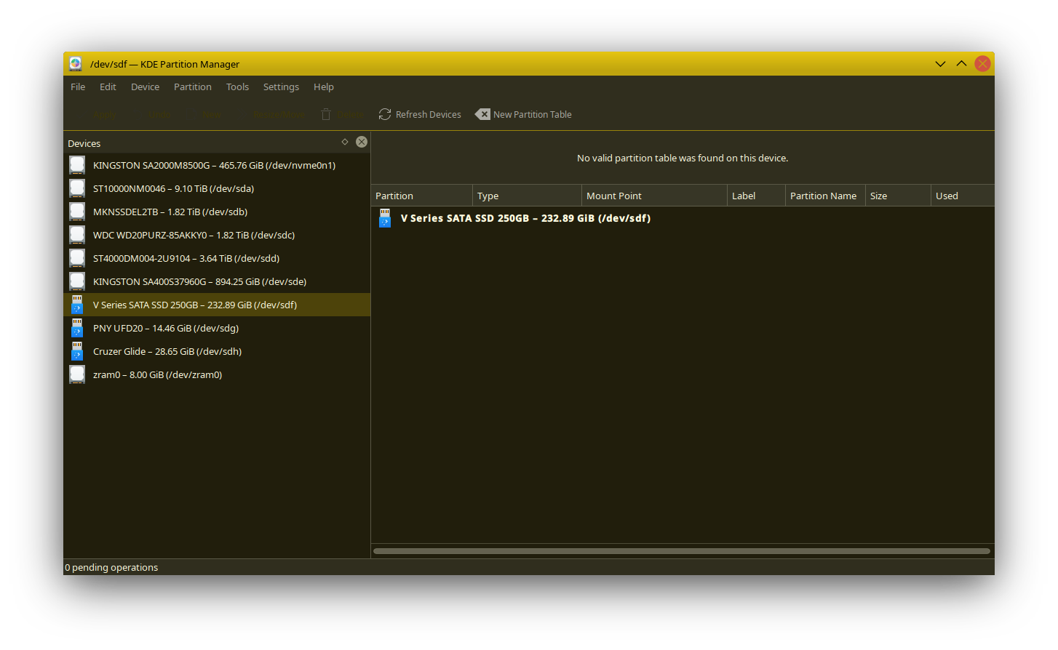The image size is (1058, 650).
Task: Open the Device menu
Action: click(145, 87)
